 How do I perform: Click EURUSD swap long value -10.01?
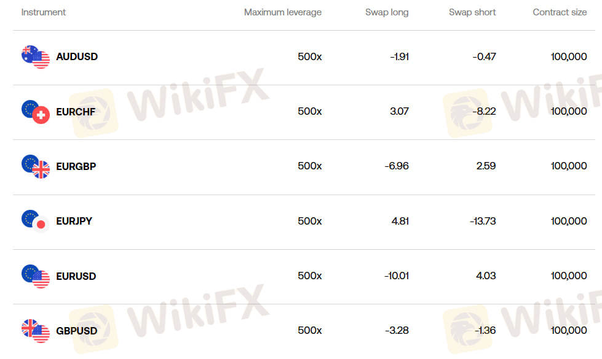[397, 276]
